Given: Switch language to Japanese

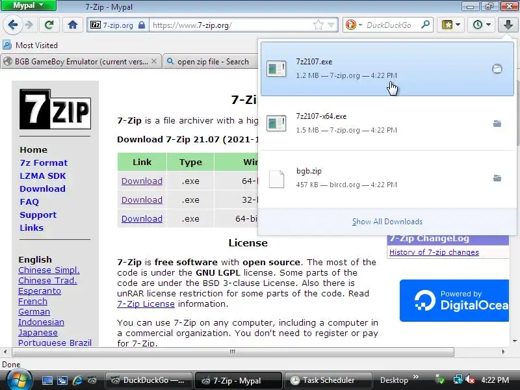Looking at the screenshot, I should [x=38, y=332].
